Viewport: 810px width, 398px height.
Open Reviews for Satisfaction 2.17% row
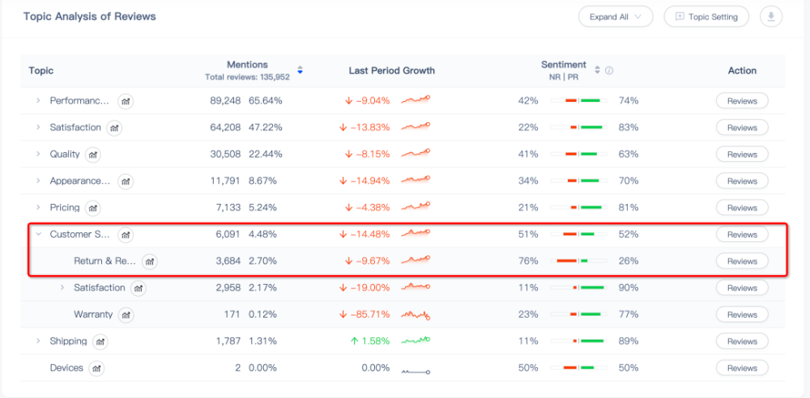pos(742,288)
